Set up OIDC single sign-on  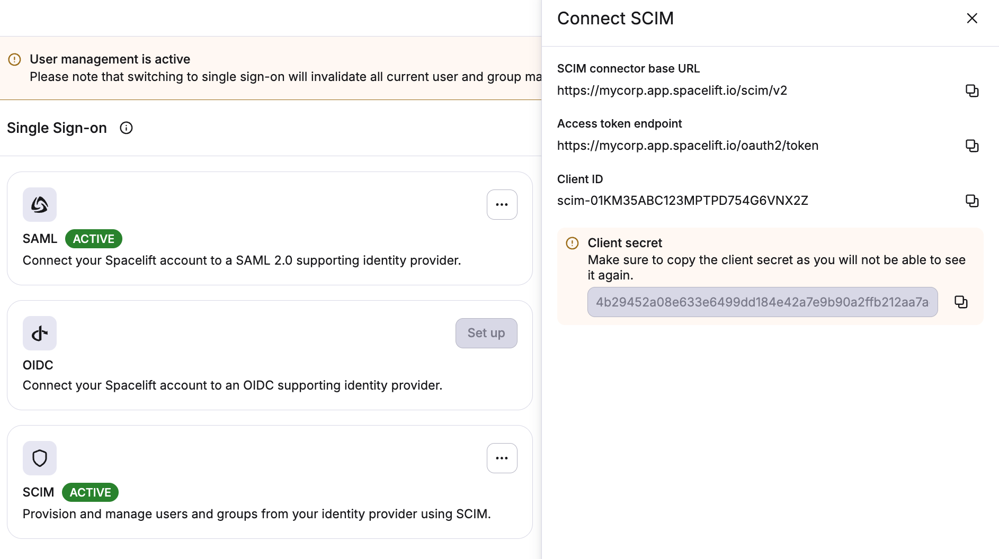(x=486, y=333)
